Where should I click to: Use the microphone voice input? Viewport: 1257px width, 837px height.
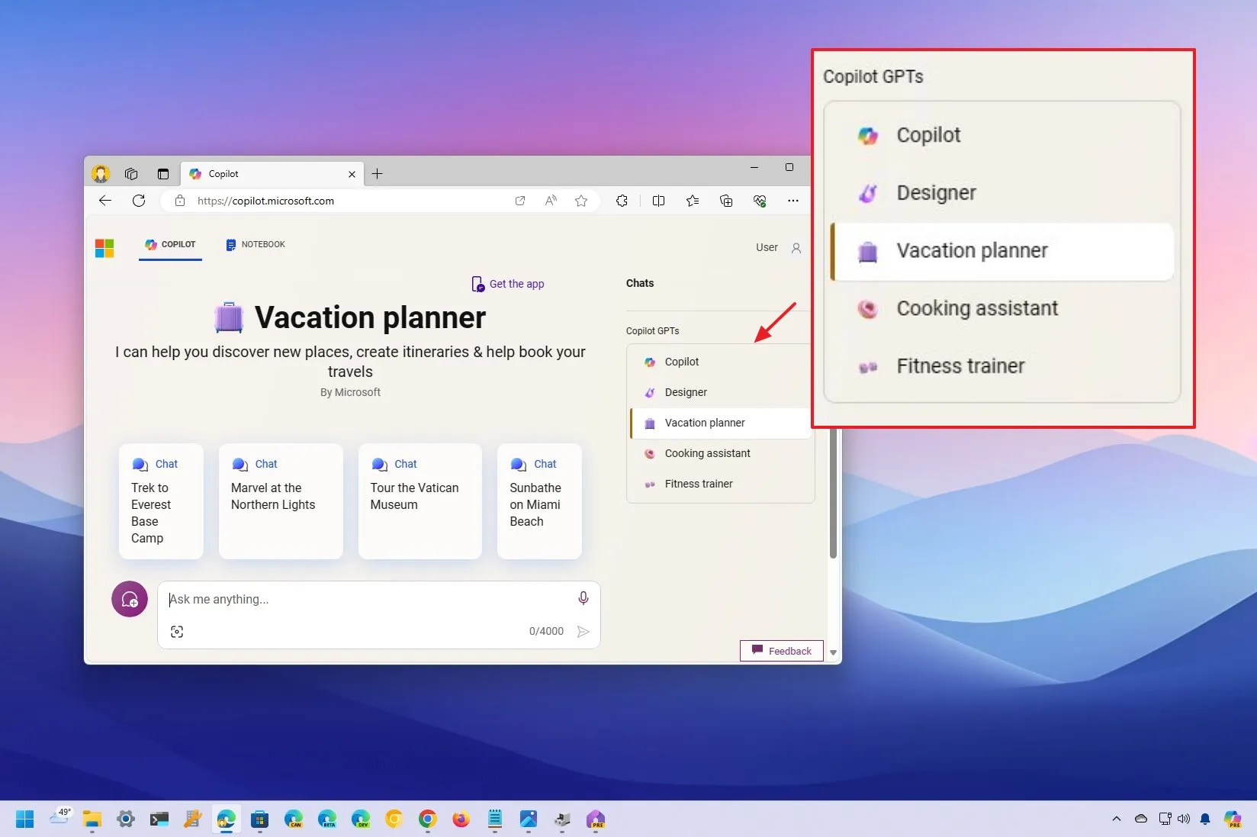point(583,598)
